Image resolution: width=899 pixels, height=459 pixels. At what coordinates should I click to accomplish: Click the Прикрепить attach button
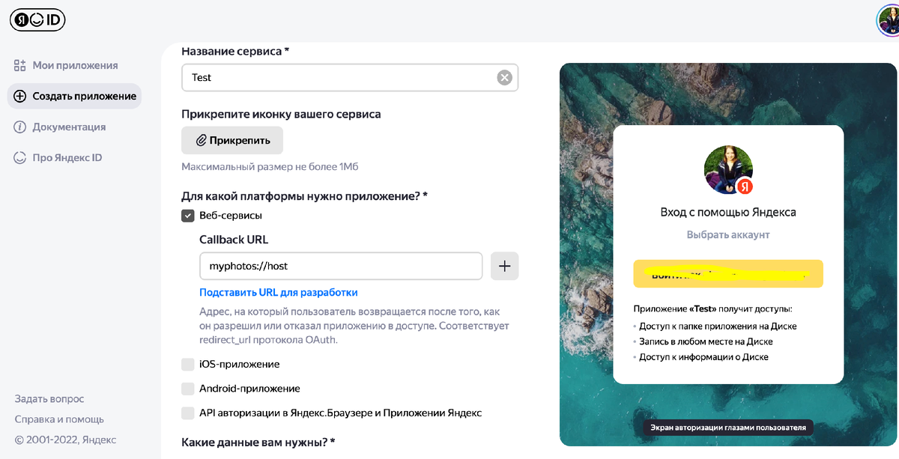pyautogui.click(x=232, y=140)
